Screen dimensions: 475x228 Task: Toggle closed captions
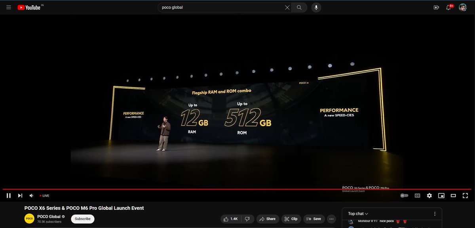tap(417, 195)
